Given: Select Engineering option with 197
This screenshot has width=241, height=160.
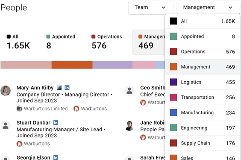Looking at the screenshot, I should 203,127.
